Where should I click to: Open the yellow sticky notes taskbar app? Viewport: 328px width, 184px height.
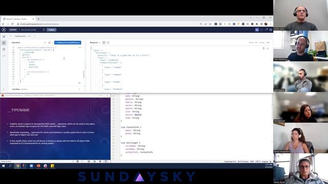[52, 166]
